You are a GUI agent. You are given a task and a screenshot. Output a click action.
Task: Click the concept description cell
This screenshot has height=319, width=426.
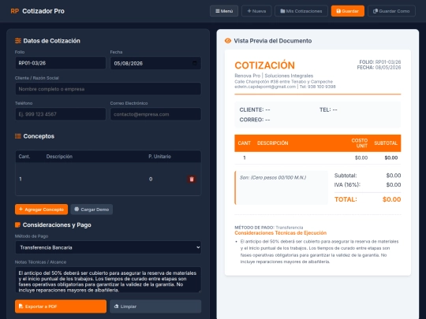(x=94, y=179)
